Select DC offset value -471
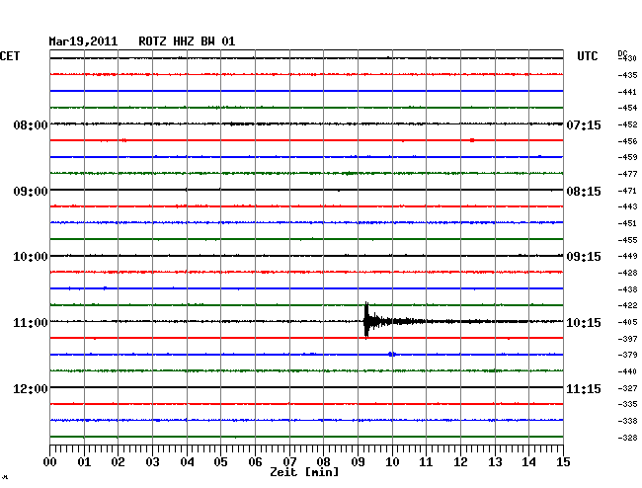 (627, 191)
